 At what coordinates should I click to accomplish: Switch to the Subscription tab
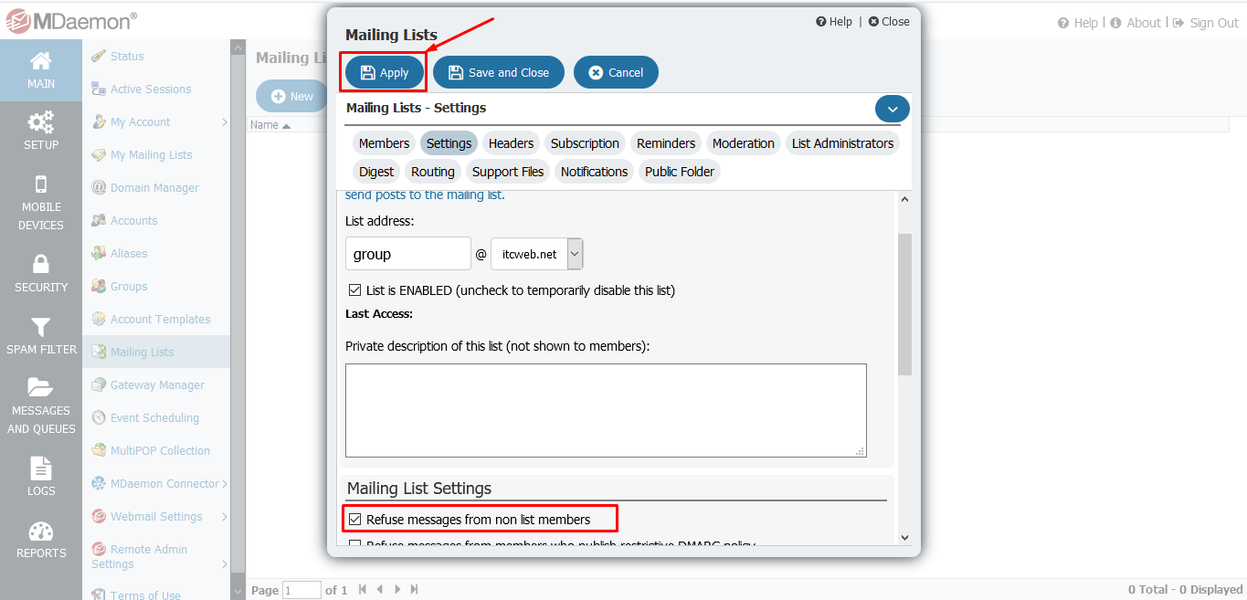point(585,143)
